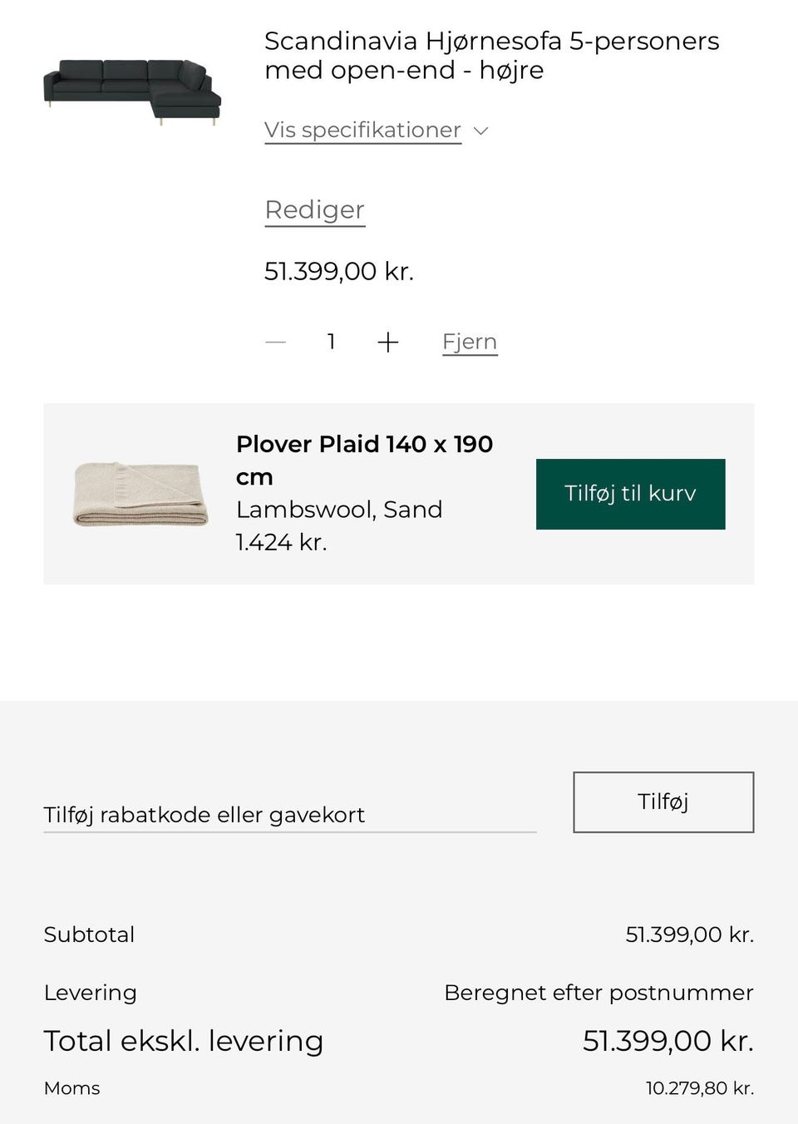Open the Plover Plaid 140 x 190 title
The image size is (798, 1124).
pos(364,461)
